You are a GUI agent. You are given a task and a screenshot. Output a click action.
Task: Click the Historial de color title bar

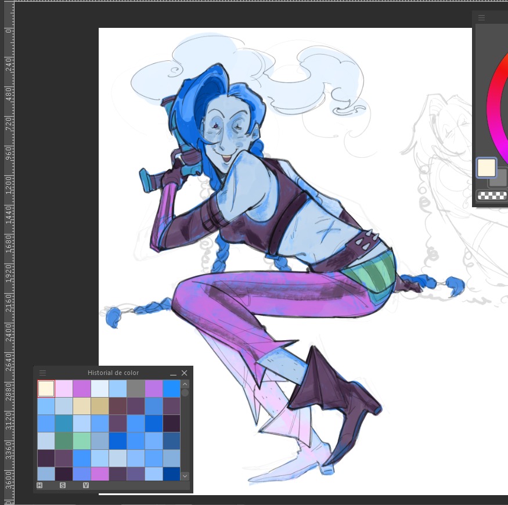click(113, 373)
